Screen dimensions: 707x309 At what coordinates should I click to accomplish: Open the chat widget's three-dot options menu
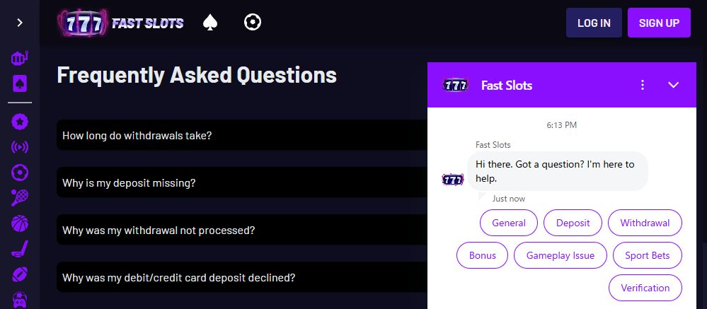tap(643, 85)
